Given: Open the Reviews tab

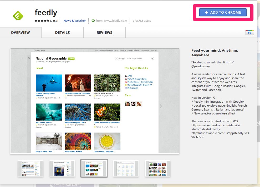Looking at the screenshot, I should click(104, 32).
